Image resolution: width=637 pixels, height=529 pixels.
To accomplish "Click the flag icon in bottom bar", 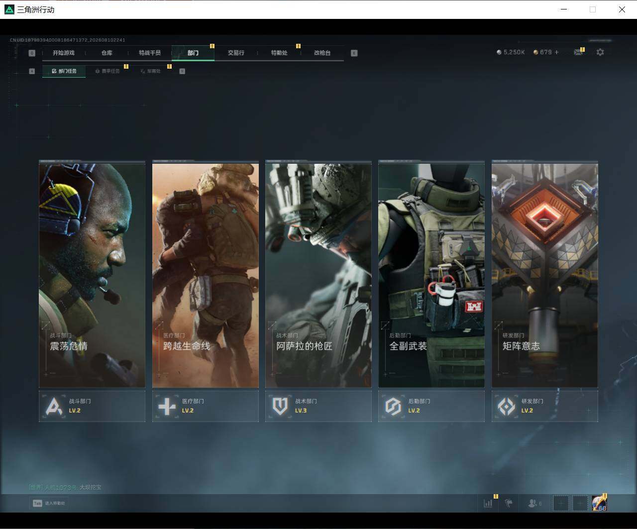I will [x=509, y=503].
